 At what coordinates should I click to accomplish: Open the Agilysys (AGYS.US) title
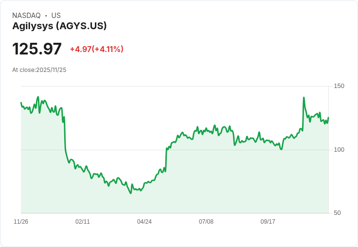[x=59, y=26]
